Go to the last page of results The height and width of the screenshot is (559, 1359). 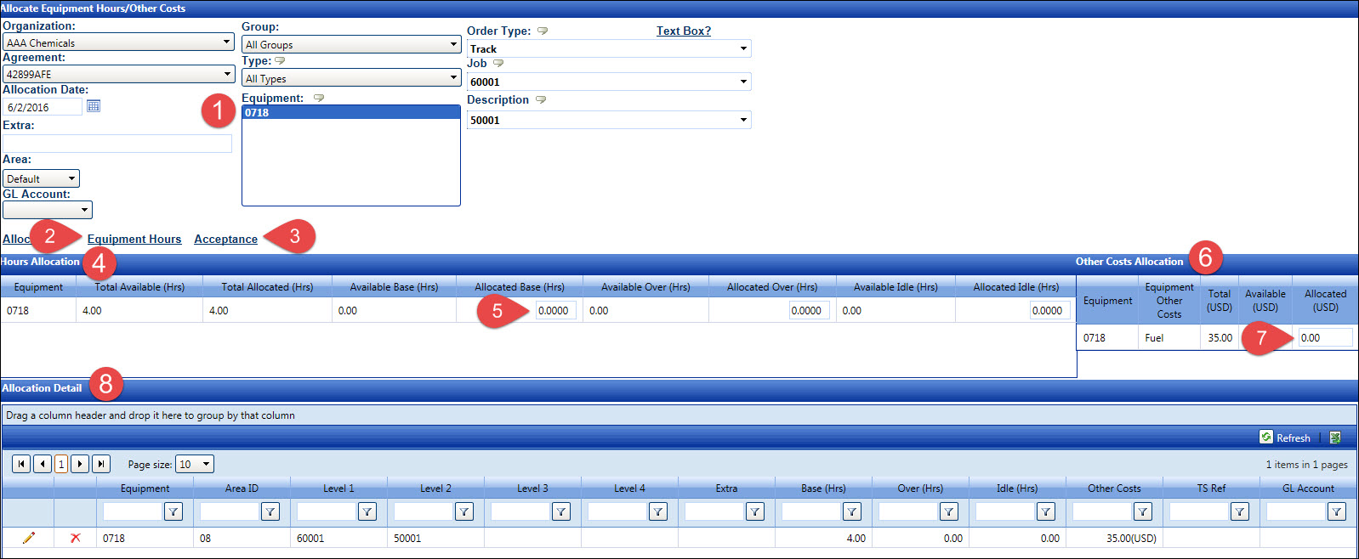pyautogui.click(x=101, y=464)
